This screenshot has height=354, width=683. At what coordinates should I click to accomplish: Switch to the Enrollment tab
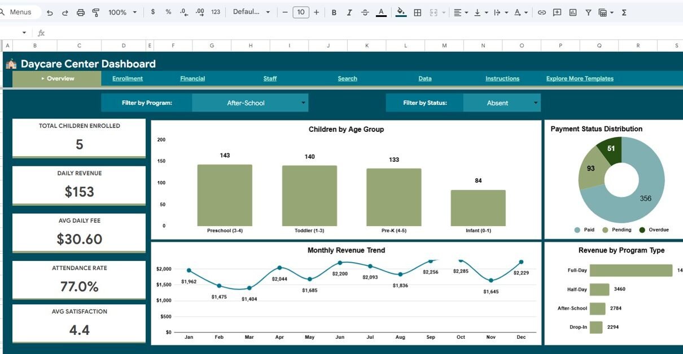[x=128, y=79]
